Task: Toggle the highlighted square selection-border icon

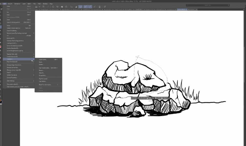Action: [80, 7]
